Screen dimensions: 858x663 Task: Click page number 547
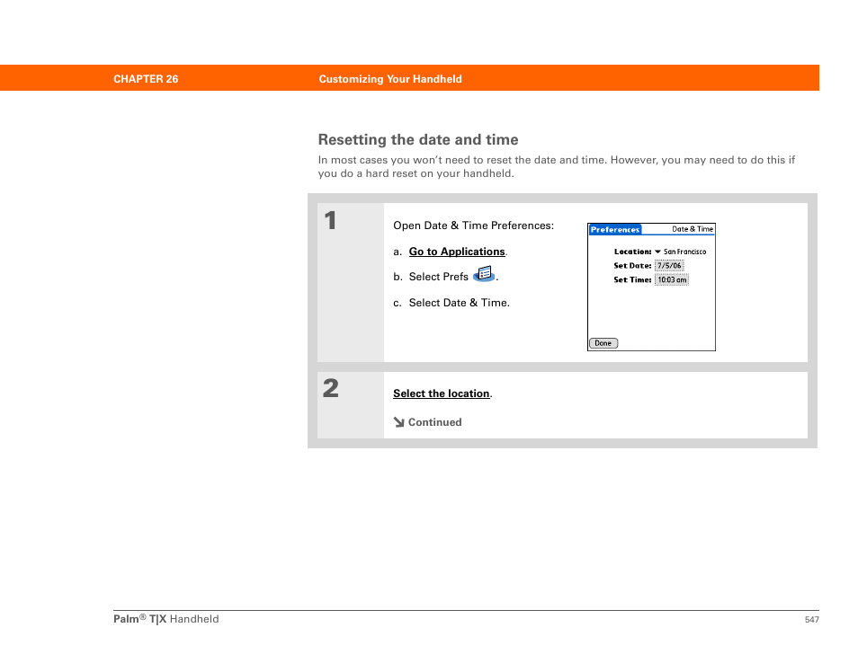(x=811, y=619)
